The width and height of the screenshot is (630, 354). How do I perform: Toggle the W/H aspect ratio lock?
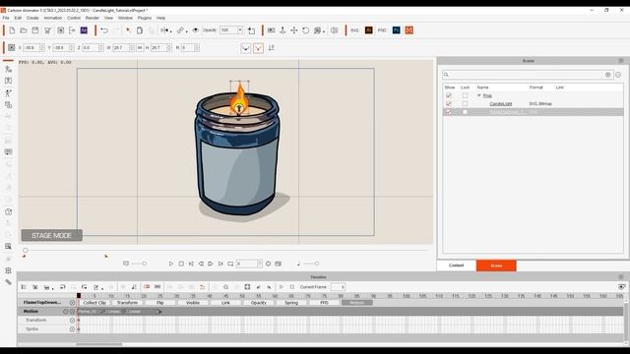coord(140,48)
